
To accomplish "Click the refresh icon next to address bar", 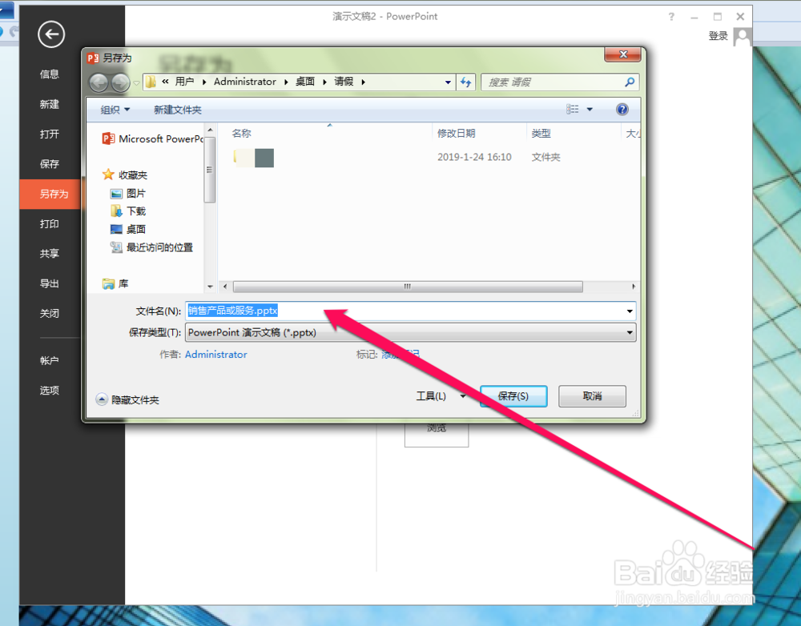I will (465, 82).
